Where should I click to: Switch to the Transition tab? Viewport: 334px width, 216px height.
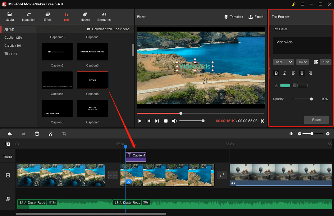coord(28,17)
